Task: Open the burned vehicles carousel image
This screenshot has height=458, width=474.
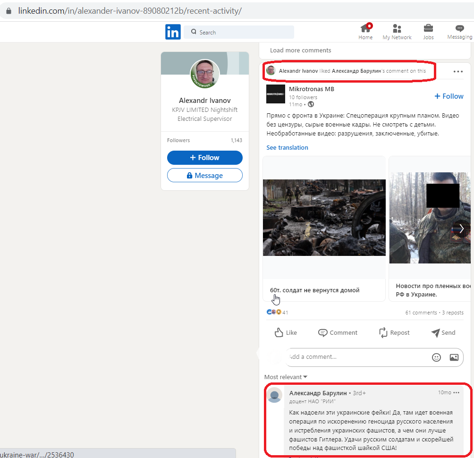Action: click(324, 218)
